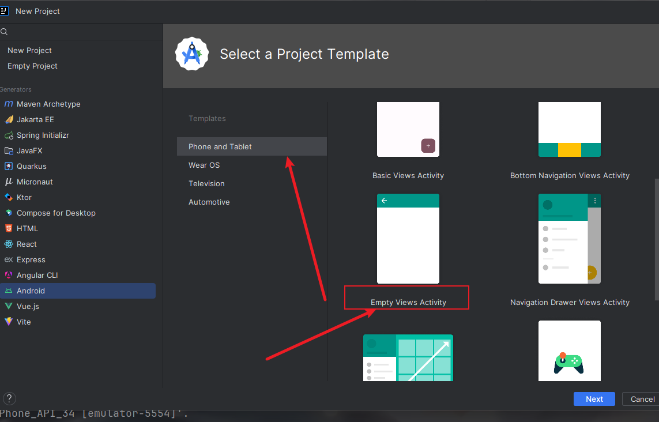Click the Android robot icon
The image size is (659, 422).
click(x=9, y=291)
